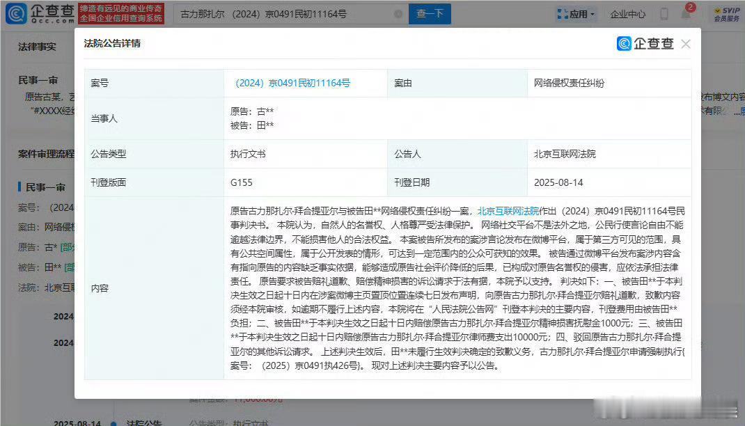Select the 执行文书 notice type value
Viewport: 745px width, 426px height.
248,154
